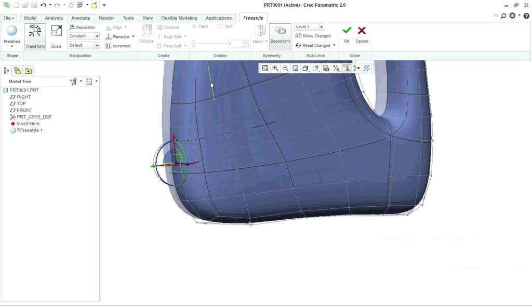The image size is (532, 306).
Task: Click the mesh display icon in graphics toolbar
Action: pos(366,68)
